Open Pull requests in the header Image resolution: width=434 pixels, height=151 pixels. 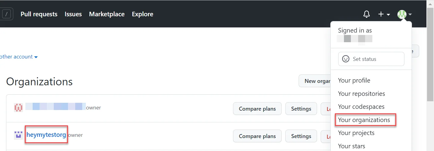tap(39, 14)
